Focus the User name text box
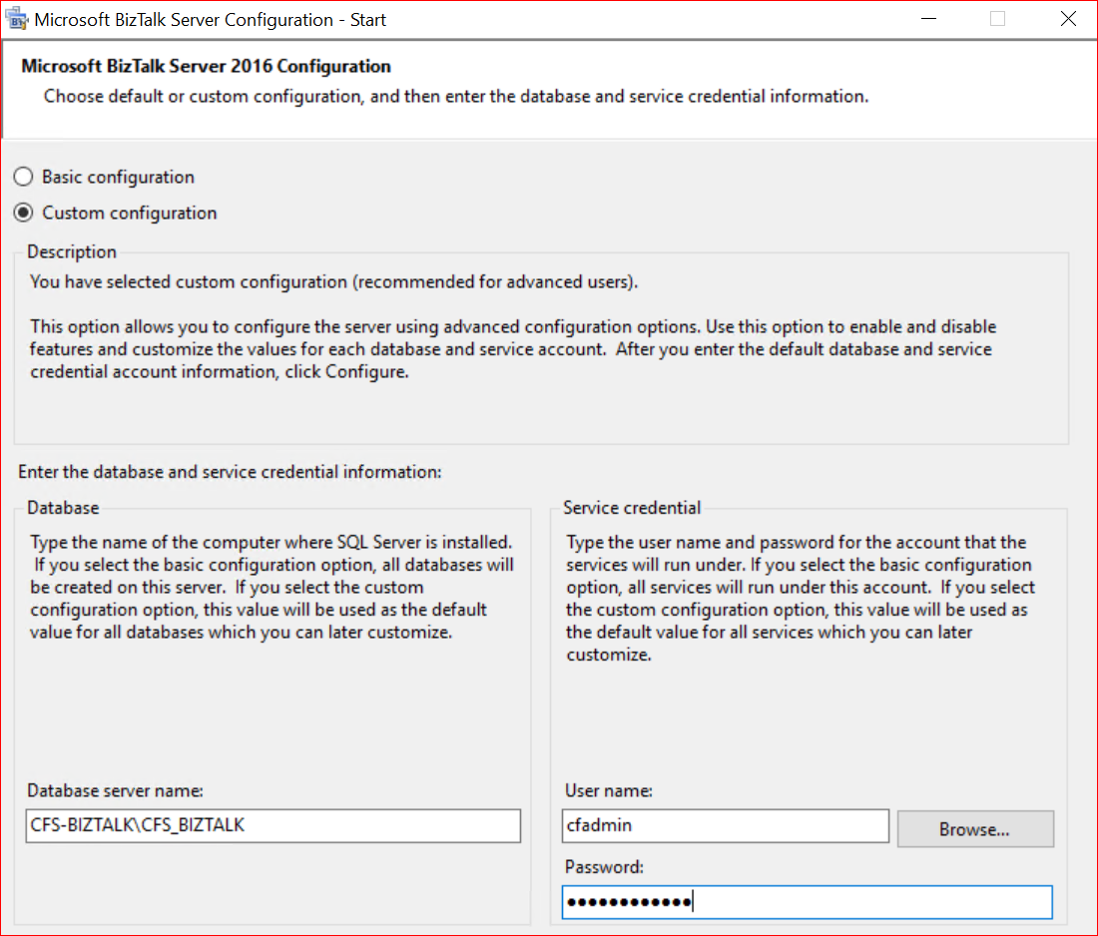 click(x=725, y=826)
